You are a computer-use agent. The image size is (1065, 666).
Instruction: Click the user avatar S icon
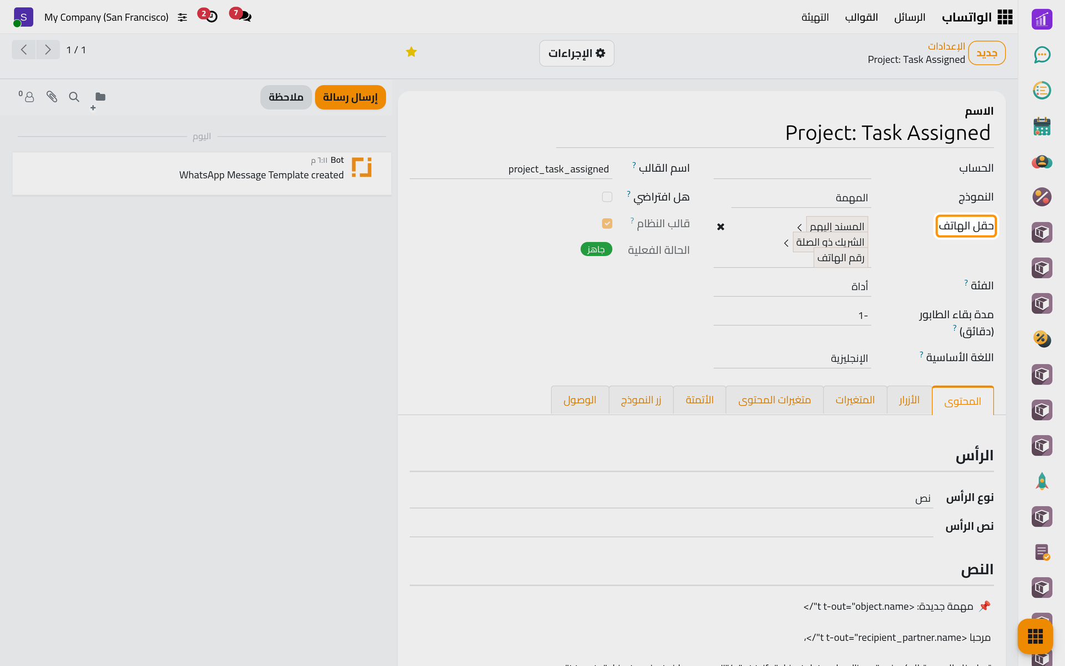pyautogui.click(x=23, y=17)
